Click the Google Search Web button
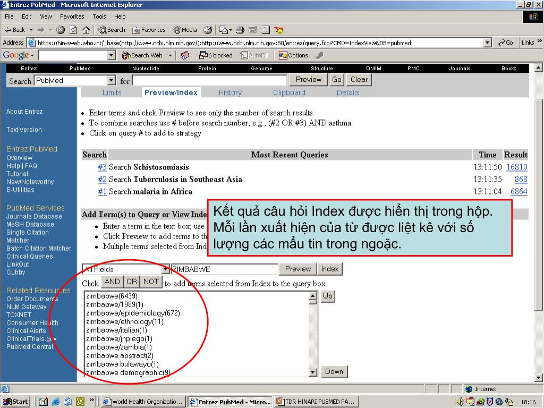This screenshot has width=544, height=408. tap(142, 55)
